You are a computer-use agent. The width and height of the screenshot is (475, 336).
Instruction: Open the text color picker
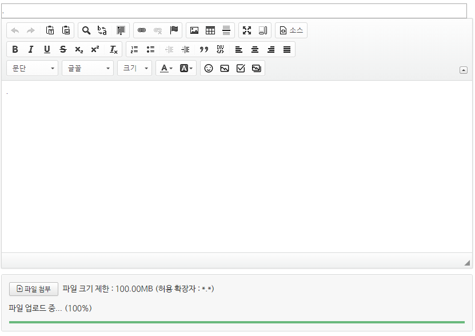click(166, 68)
